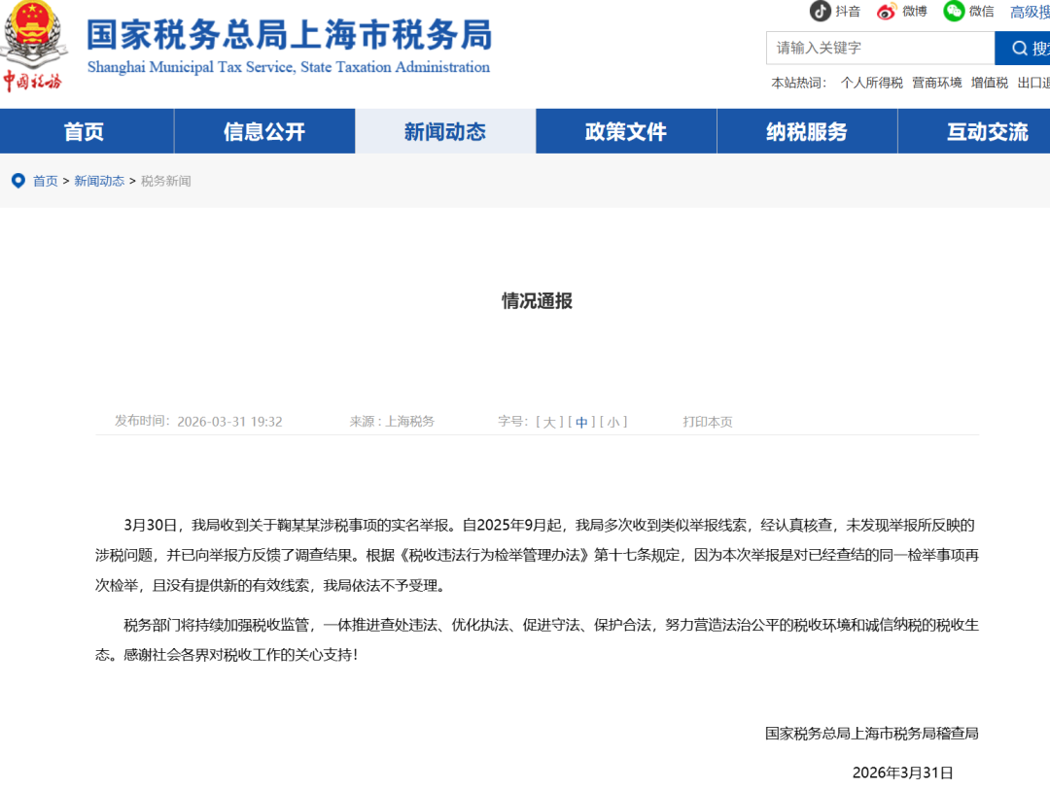Select medium font size 中

click(581, 422)
